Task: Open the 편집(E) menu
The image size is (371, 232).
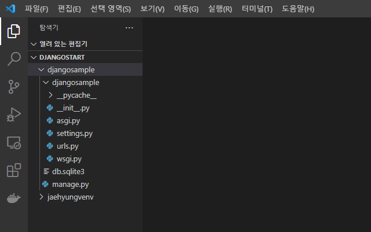Action: click(70, 9)
